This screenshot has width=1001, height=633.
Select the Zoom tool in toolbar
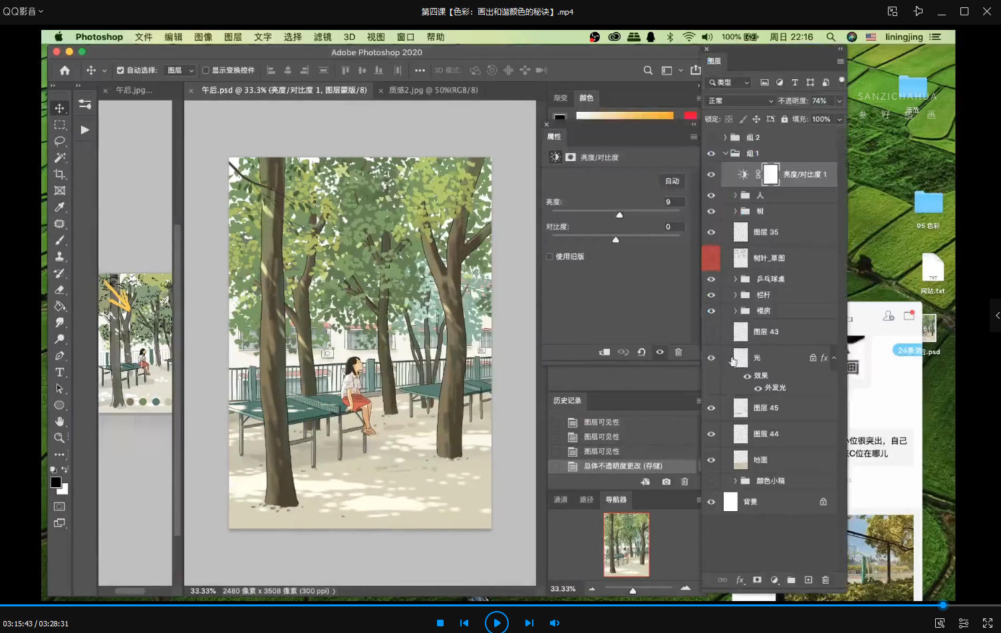point(59,438)
